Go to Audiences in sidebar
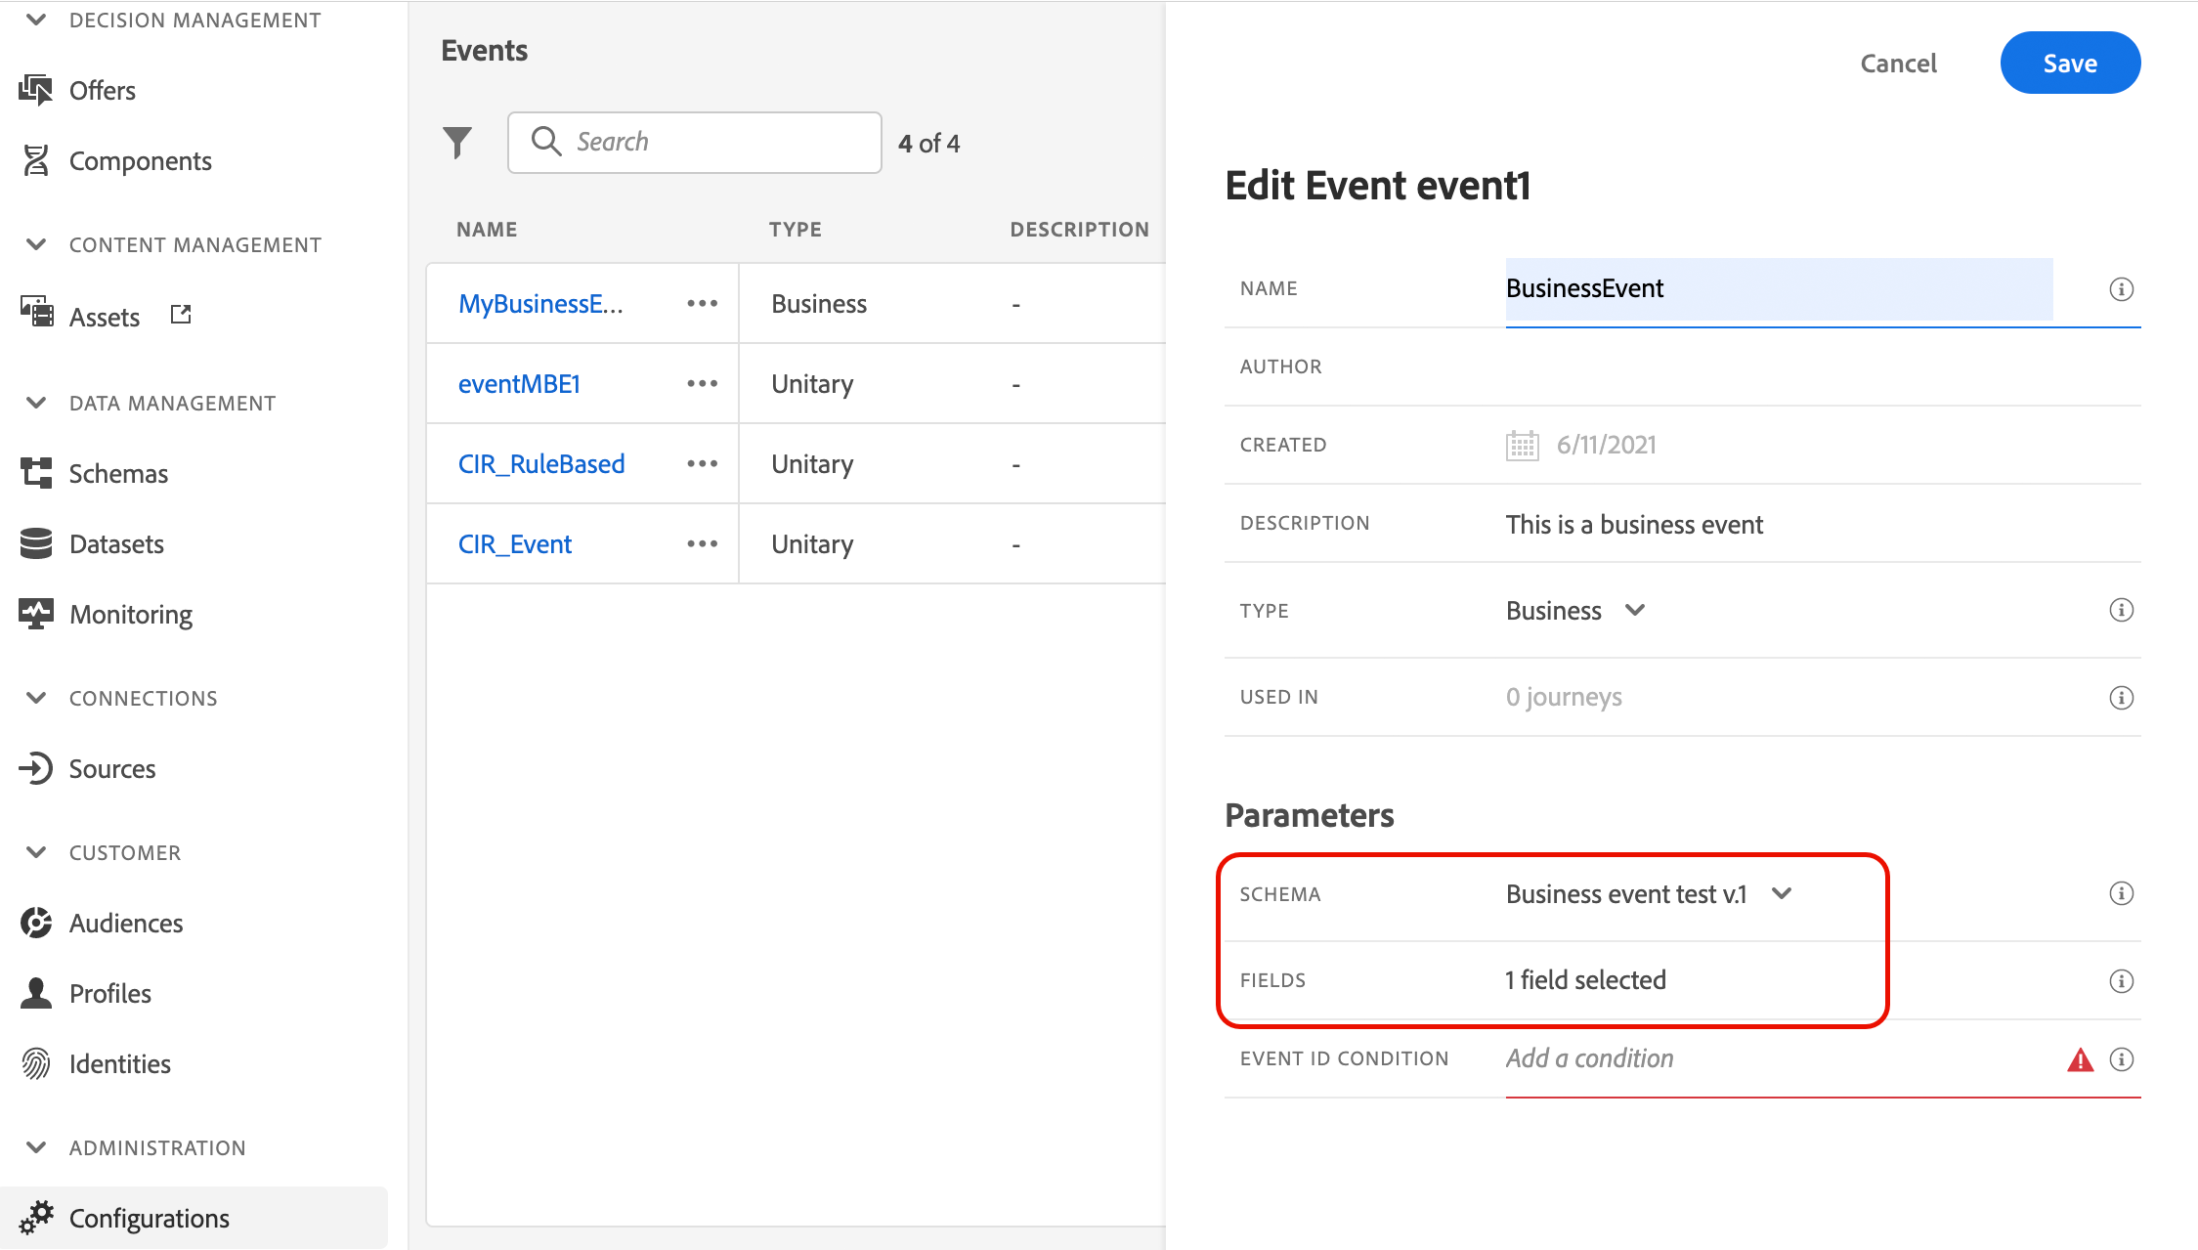 tap(126, 923)
